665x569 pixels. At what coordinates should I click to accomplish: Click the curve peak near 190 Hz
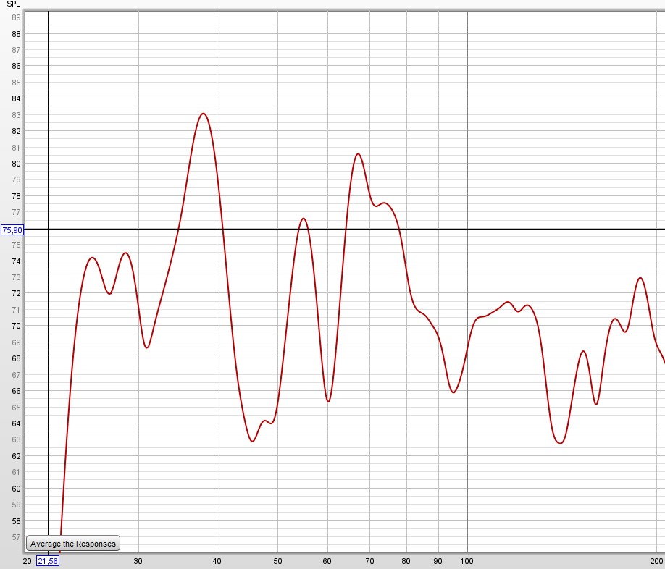640,278
